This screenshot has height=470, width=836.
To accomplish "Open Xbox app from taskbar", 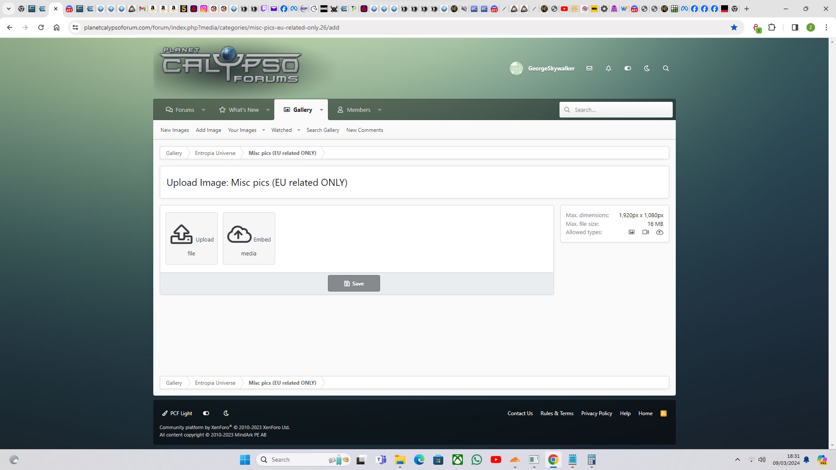I will click(458, 460).
